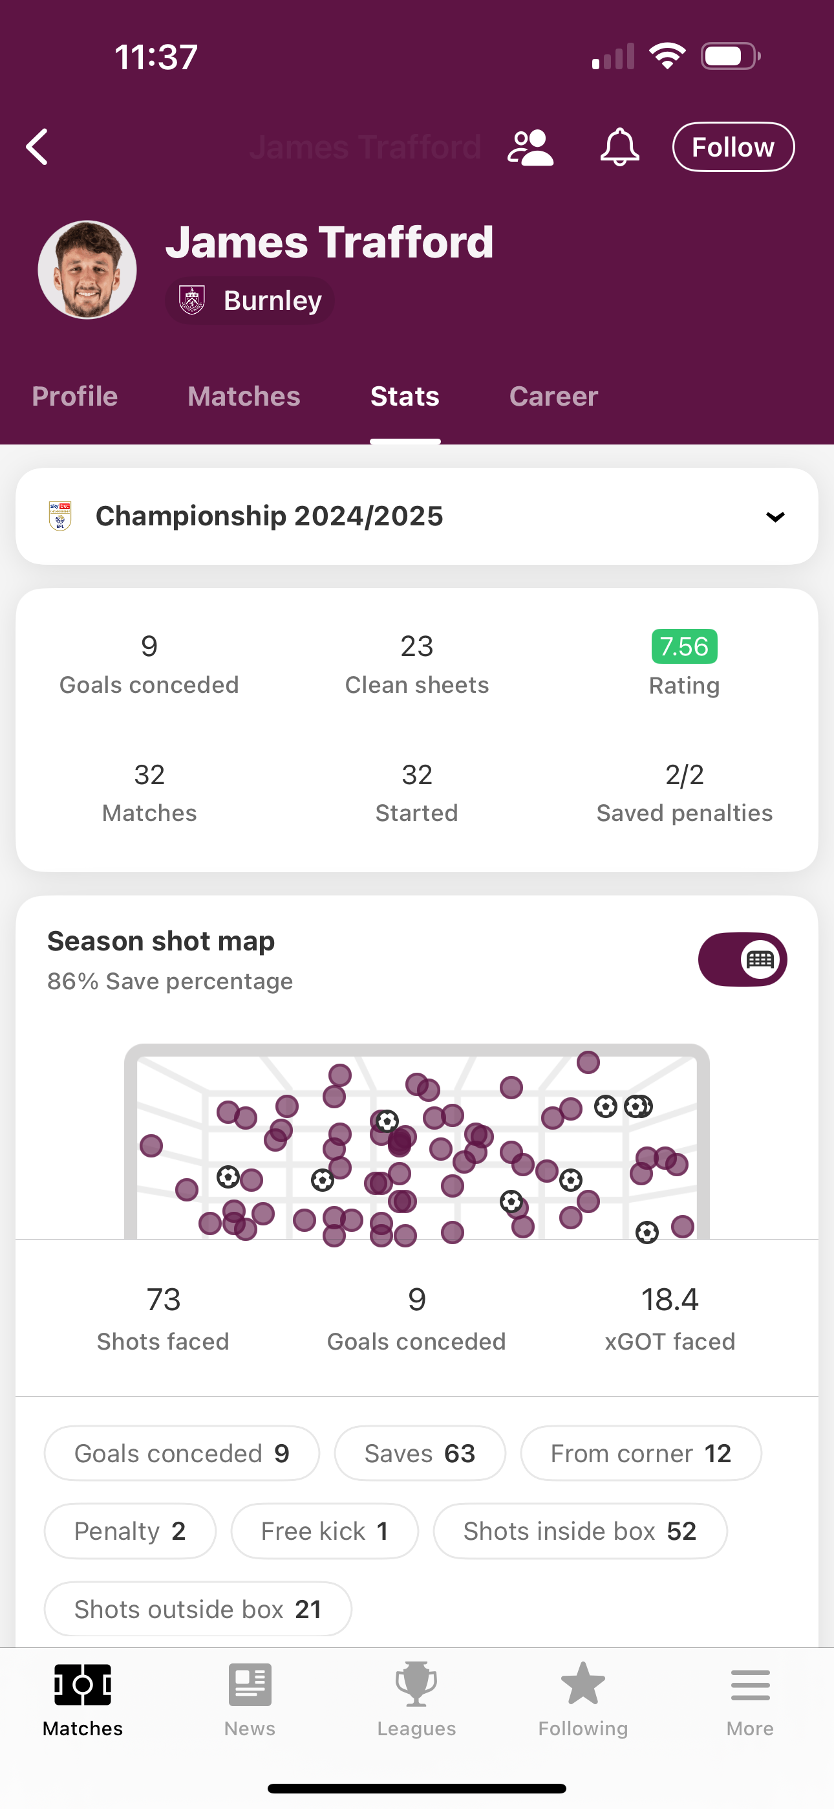
Task: Select the Saves 63 filter chip
Action: pyautogui.click(x=420, y=1453)
